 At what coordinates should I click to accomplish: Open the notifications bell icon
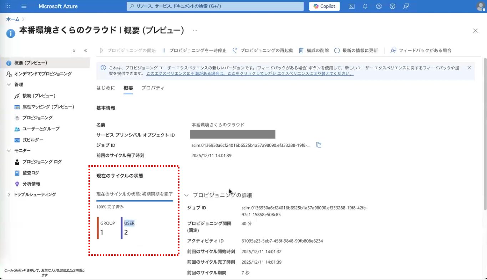click(365, 6)
